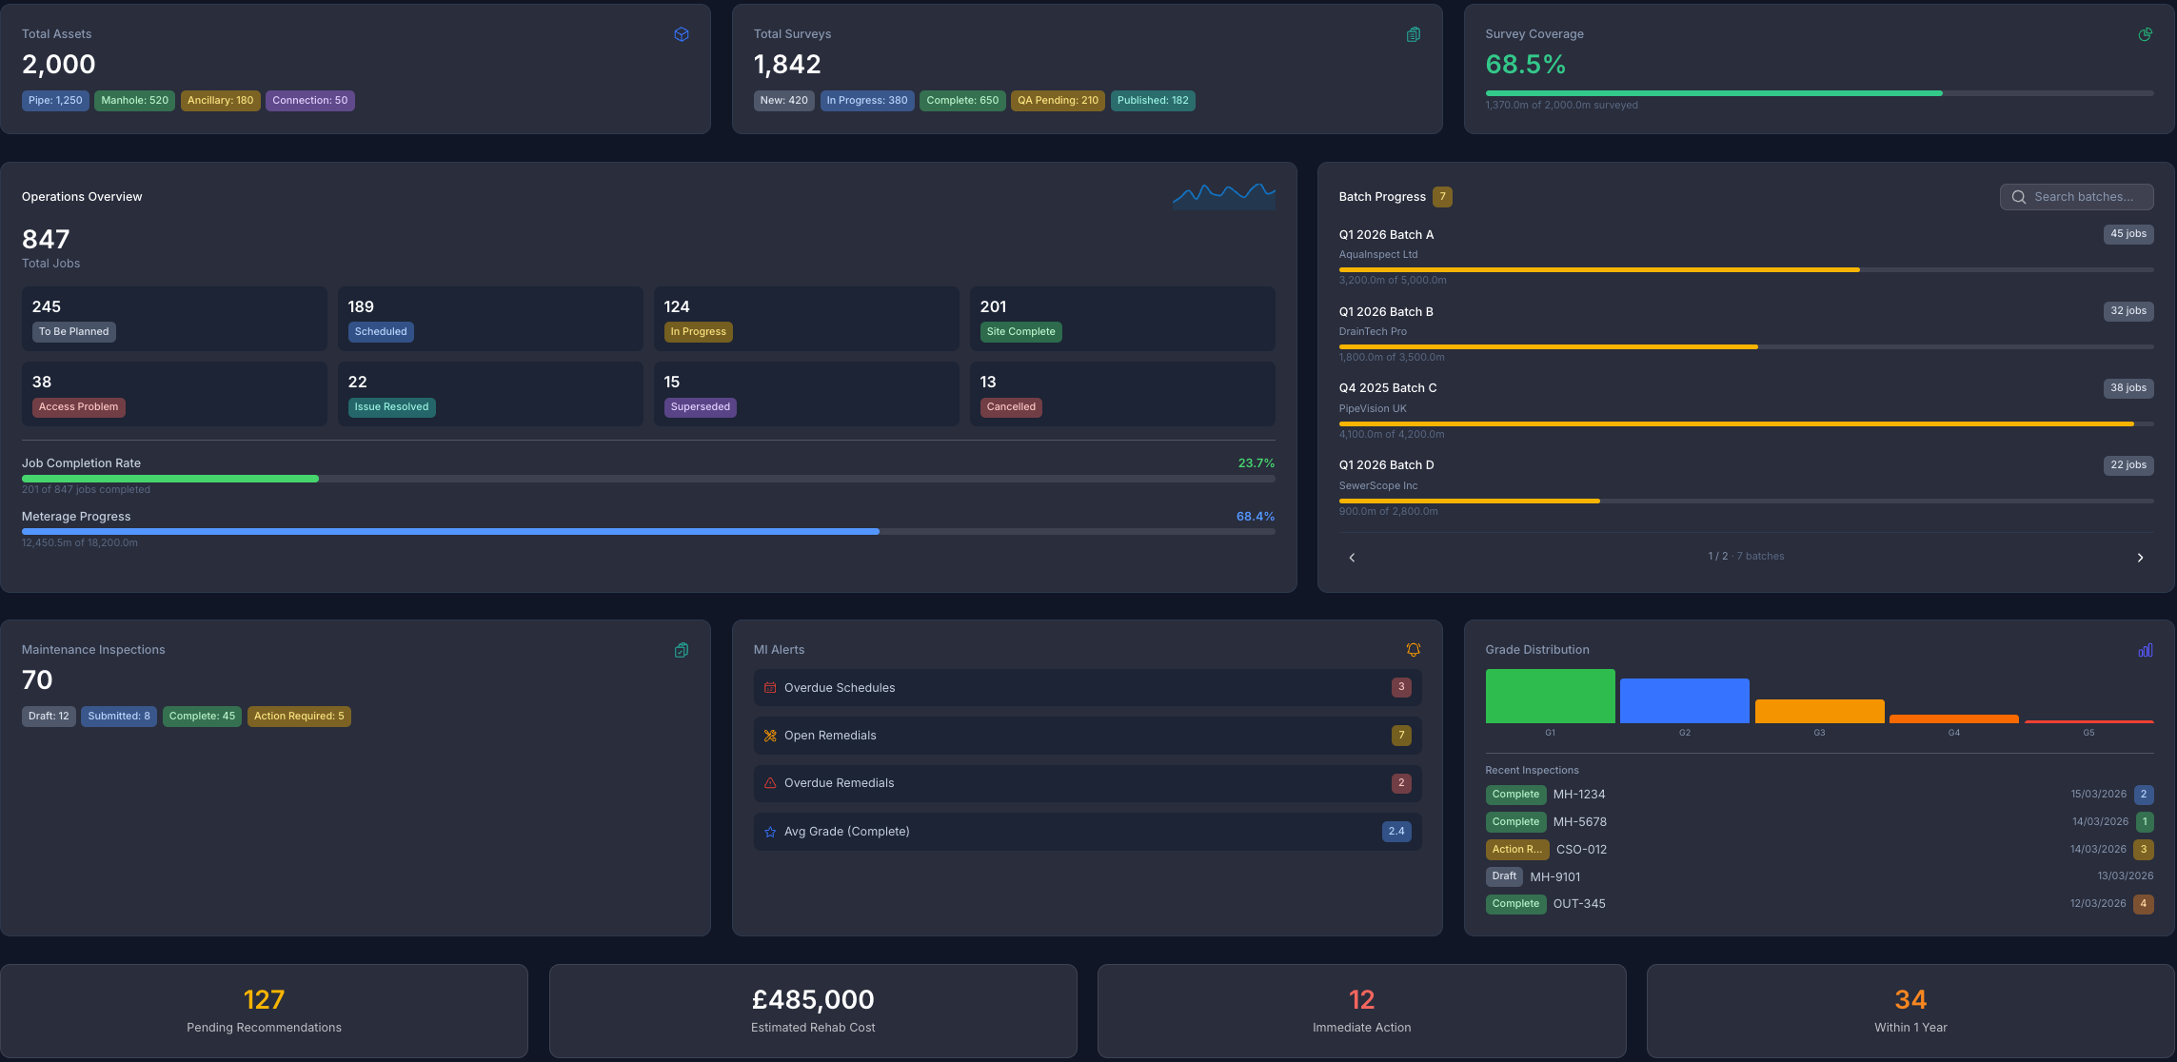Screen dimensions: 2177x1062
Task: Click the Manhole: 520 badge
Action: point(134,101)
